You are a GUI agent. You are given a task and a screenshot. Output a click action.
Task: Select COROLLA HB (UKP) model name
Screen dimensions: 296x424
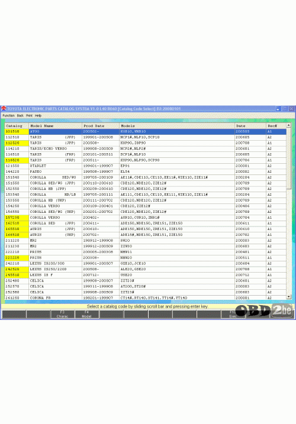[55, 200]
